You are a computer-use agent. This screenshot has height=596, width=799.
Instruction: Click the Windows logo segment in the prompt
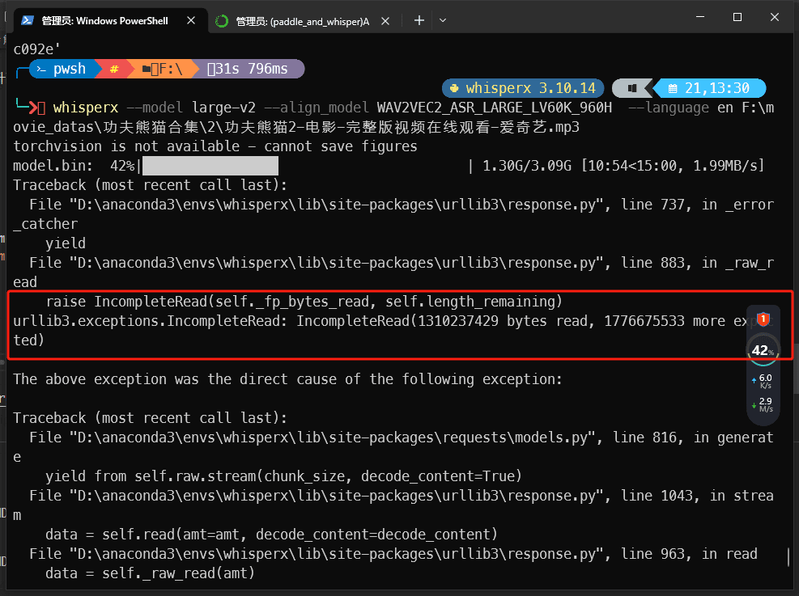(631, 88)
